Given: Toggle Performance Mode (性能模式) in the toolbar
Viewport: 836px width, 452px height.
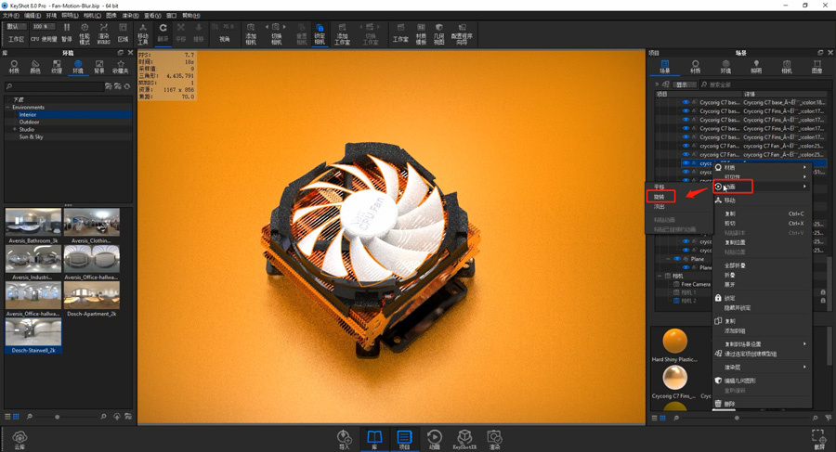Looking at the screenshot, I should click(85, 33).
